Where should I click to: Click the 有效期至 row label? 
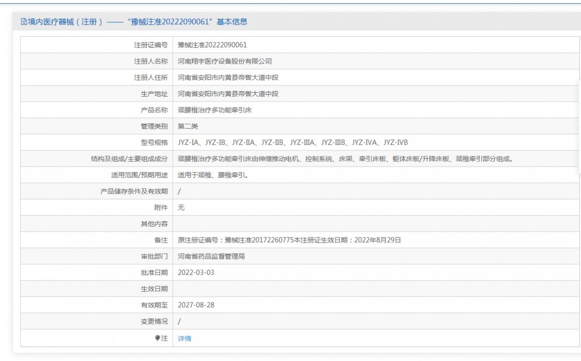tap(154, 305)
